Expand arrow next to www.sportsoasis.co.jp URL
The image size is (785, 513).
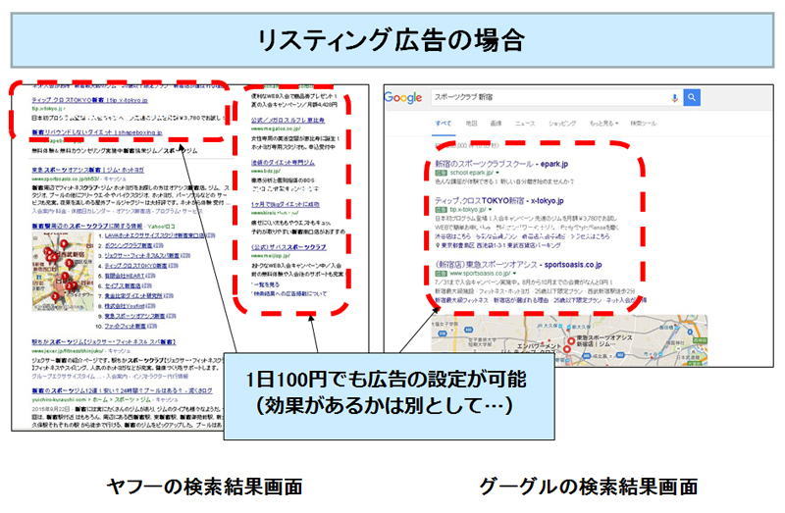tap(514, 274)
